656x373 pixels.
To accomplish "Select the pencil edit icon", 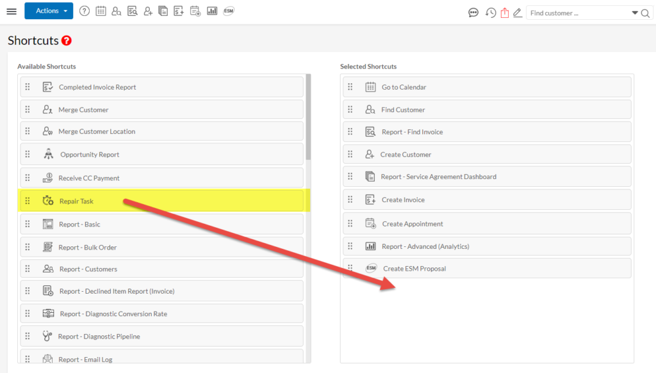I will click(519, 13).
